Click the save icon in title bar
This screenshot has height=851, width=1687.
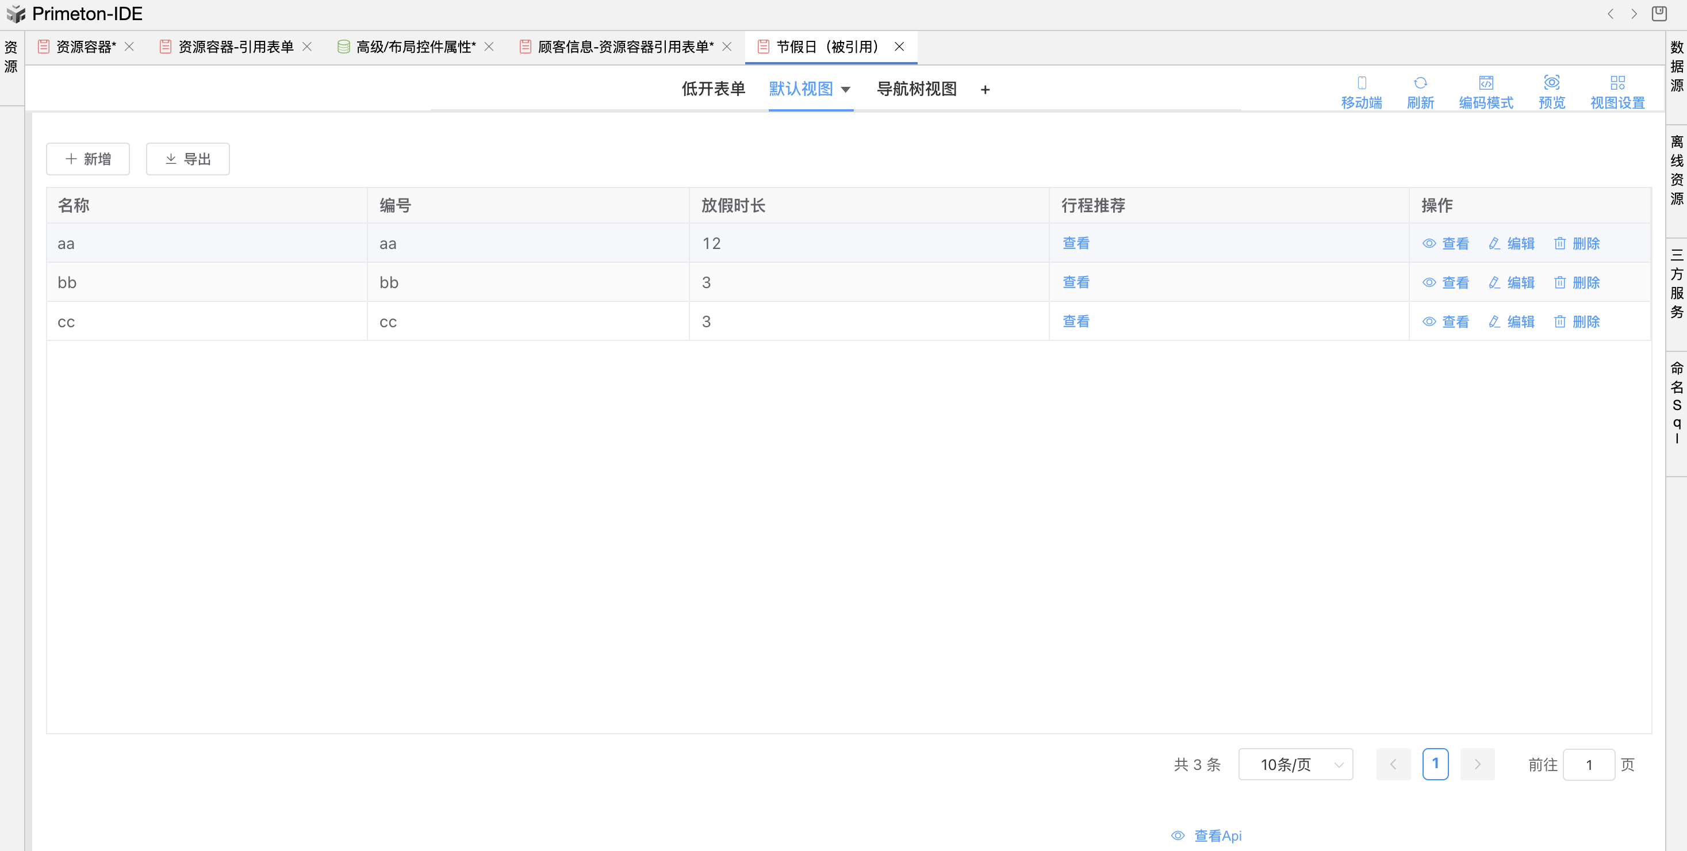coord(1659,14)
